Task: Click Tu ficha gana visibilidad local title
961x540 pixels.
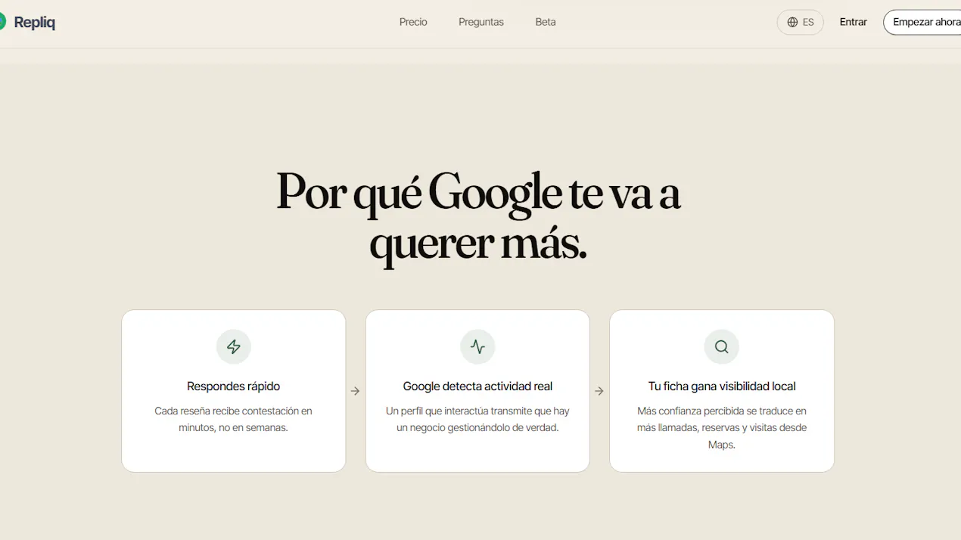Action: [x=722, y=386]
